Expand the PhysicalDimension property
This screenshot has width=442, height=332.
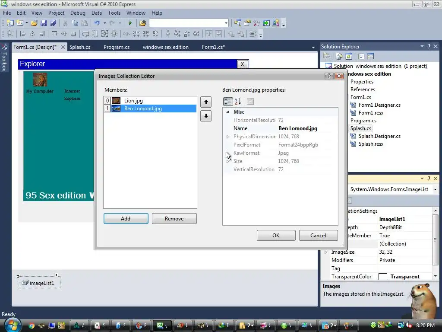click(x=227, y=137)
